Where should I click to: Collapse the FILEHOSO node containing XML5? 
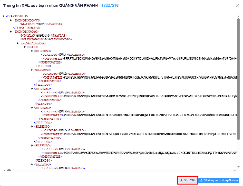[x=32, y=126]
